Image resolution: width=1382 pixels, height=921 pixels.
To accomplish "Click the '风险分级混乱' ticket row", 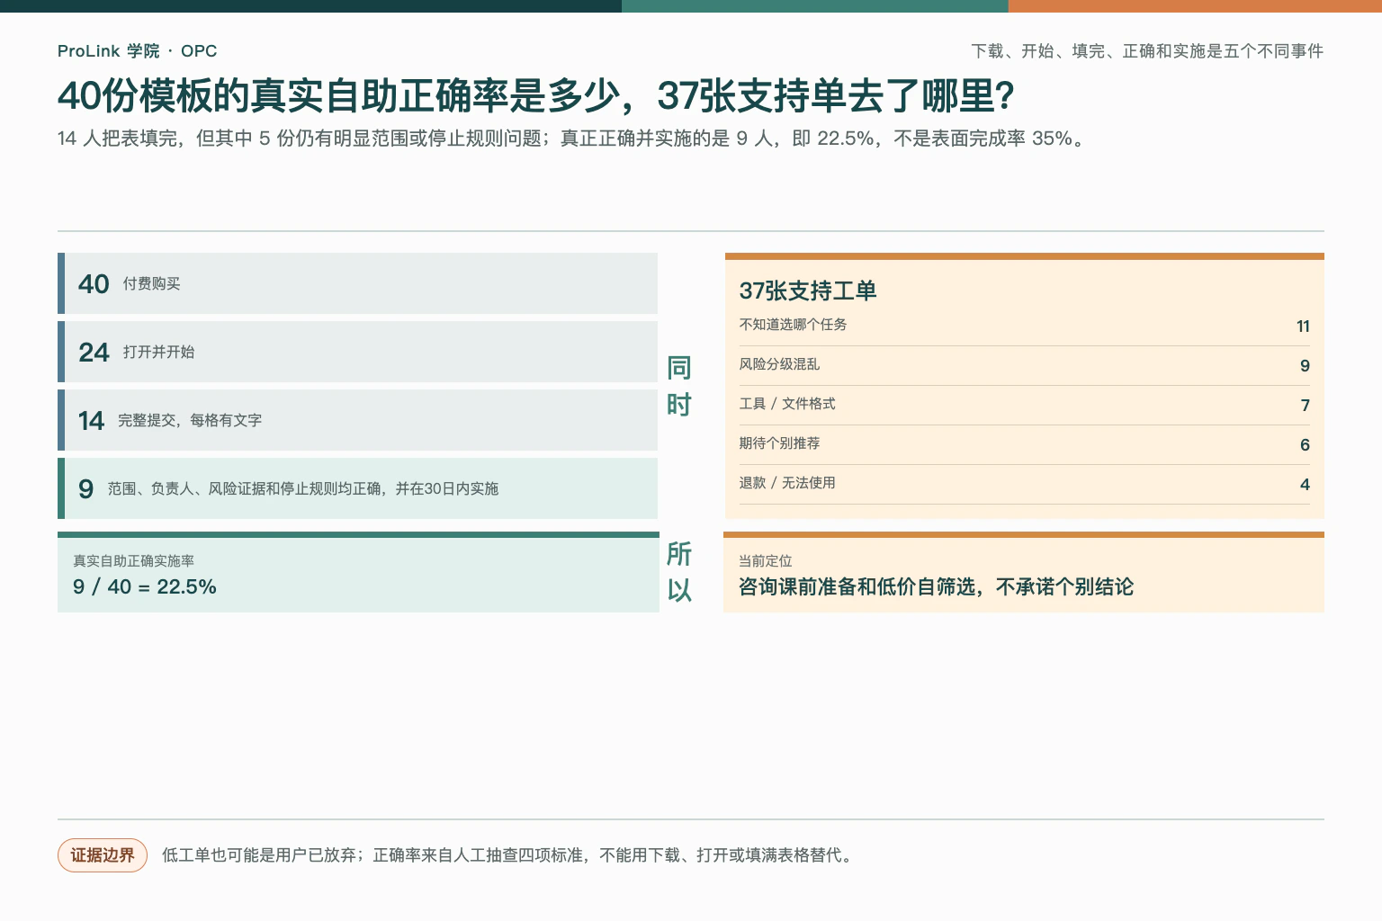I will pos(1025,365).
